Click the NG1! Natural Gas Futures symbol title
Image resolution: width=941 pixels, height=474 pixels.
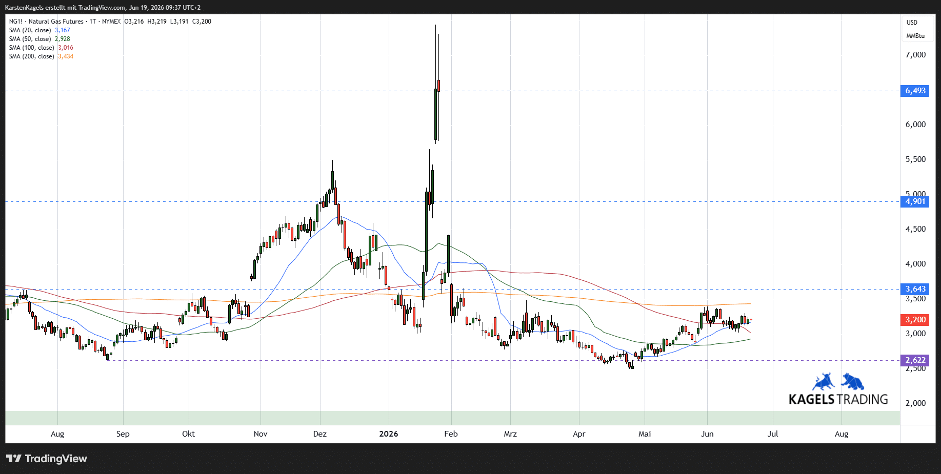coord(46,22)
